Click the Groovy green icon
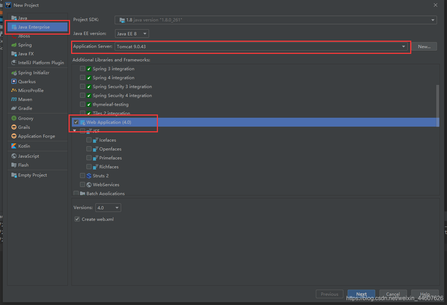Viewport: 447px width, 305px height. point(14,118)
